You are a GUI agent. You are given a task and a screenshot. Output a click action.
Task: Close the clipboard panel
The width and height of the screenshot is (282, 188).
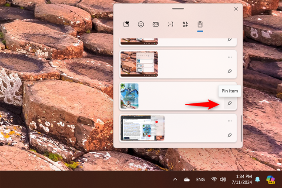pyautogui.click(x=236, y=9)
